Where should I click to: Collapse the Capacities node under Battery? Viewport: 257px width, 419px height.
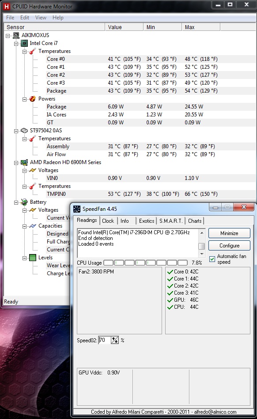coord(24,226)
